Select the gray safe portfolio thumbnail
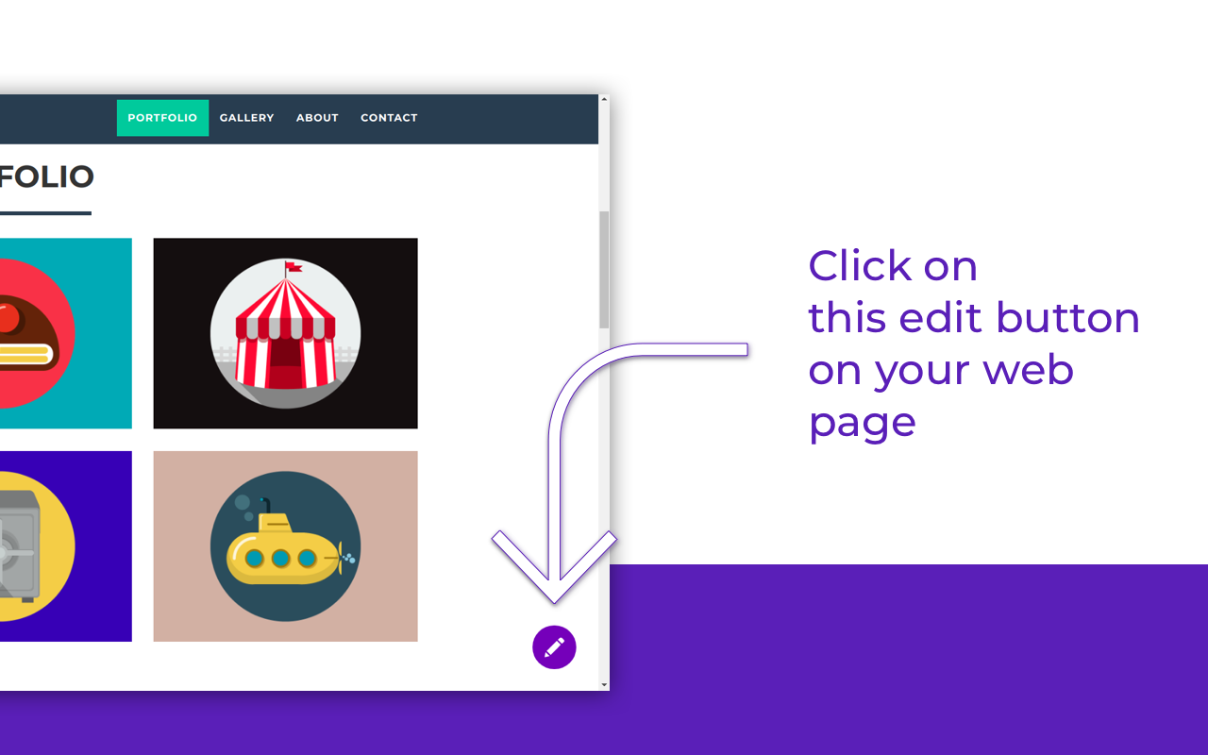The image size is (1208, 755). 65,546
